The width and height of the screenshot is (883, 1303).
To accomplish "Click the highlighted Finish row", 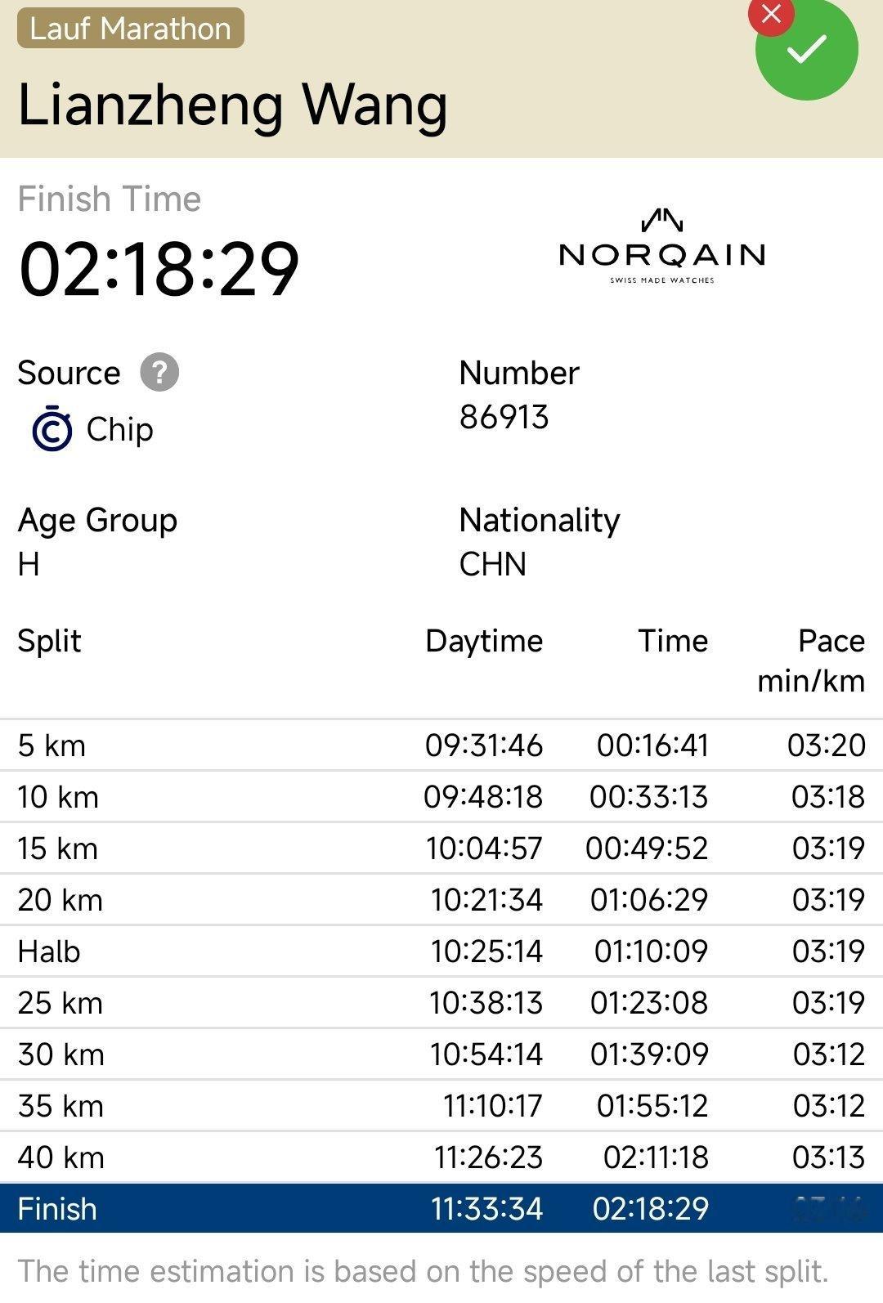I will (441, 1208).
